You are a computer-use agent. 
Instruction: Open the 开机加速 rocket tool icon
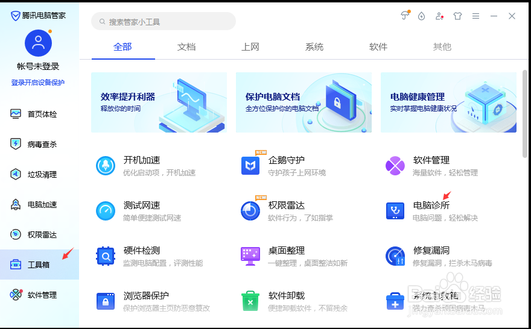click(106, 166)
